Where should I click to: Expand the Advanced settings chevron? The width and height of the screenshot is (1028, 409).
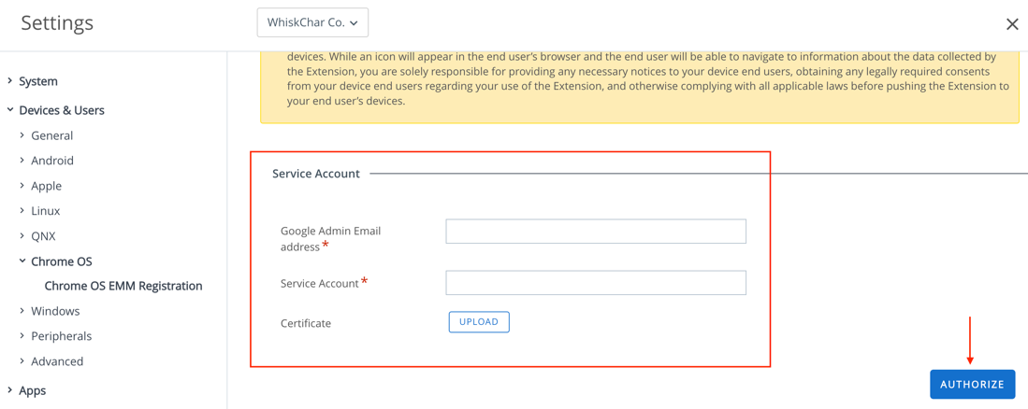pos(22,361)
